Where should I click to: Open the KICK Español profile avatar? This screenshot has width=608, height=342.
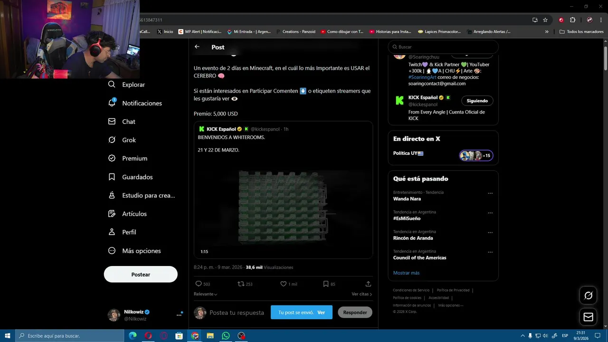click(x=399, y=101)
